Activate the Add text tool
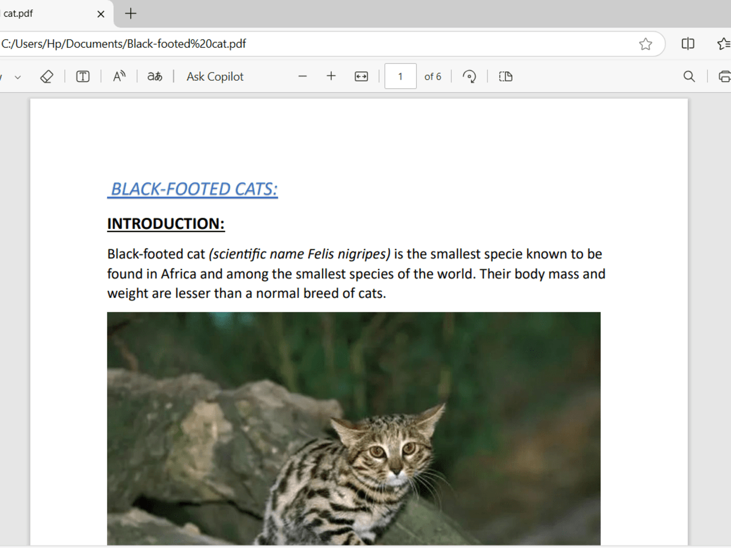Viewport: 731px width, 548px height. [83, 77]
